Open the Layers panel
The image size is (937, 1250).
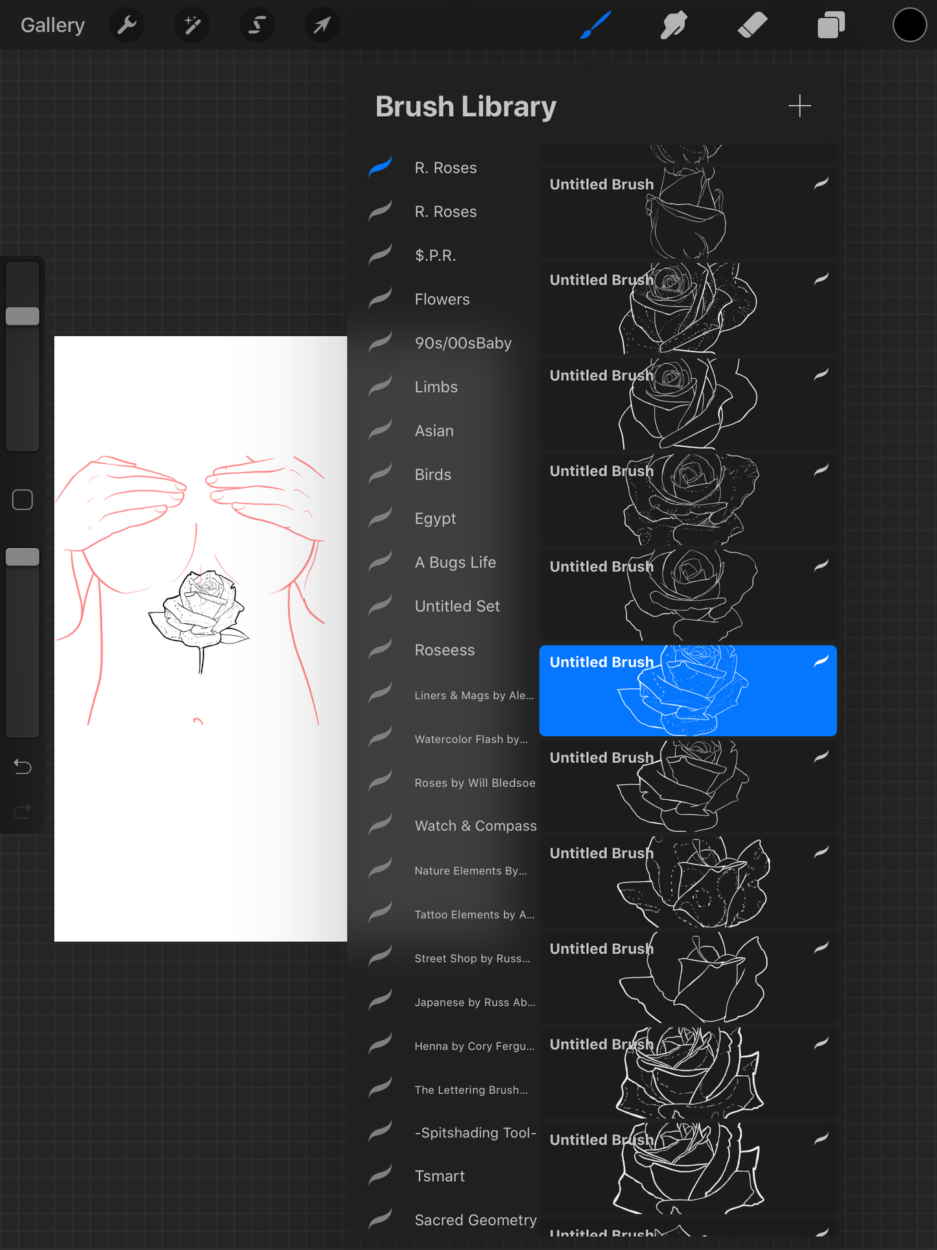point(831,25)
